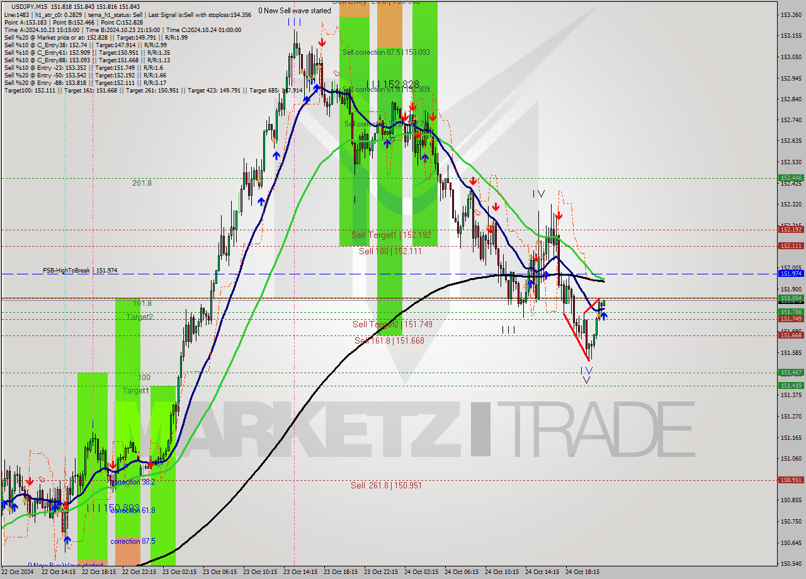Click the '22 Oct 2024' time axis label
The image size is (806, 579).
[x=18, y=572]
